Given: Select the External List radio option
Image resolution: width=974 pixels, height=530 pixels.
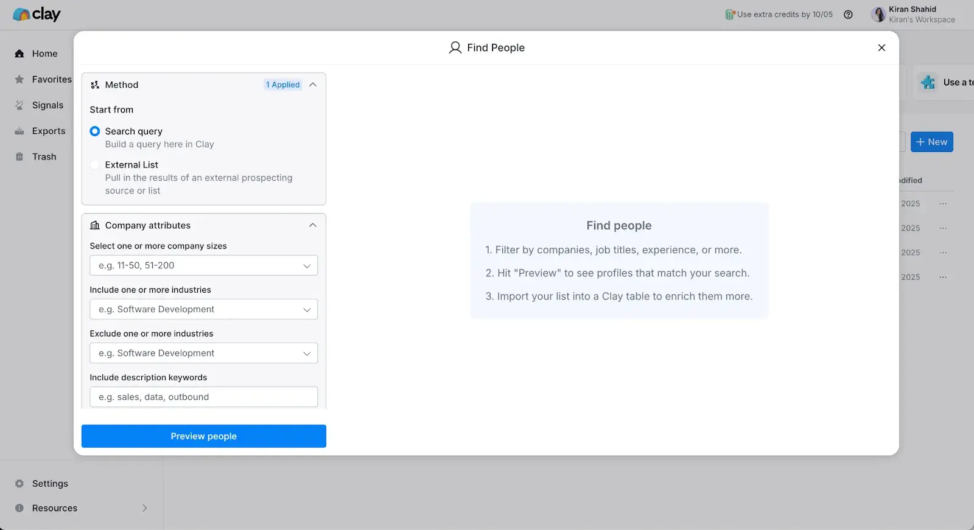Looking at the screenshot, I should coord(95,165).
